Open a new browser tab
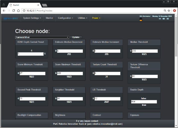The image size is (178, 128). [x=45, y=5]
